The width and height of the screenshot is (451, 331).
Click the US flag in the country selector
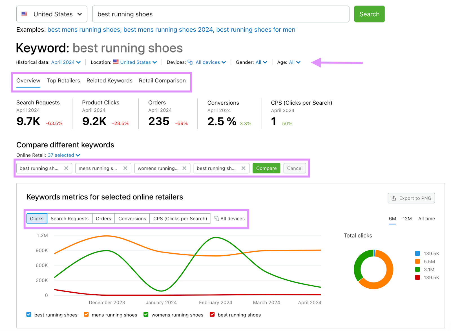pyautogui.click(x=25, y=14)
